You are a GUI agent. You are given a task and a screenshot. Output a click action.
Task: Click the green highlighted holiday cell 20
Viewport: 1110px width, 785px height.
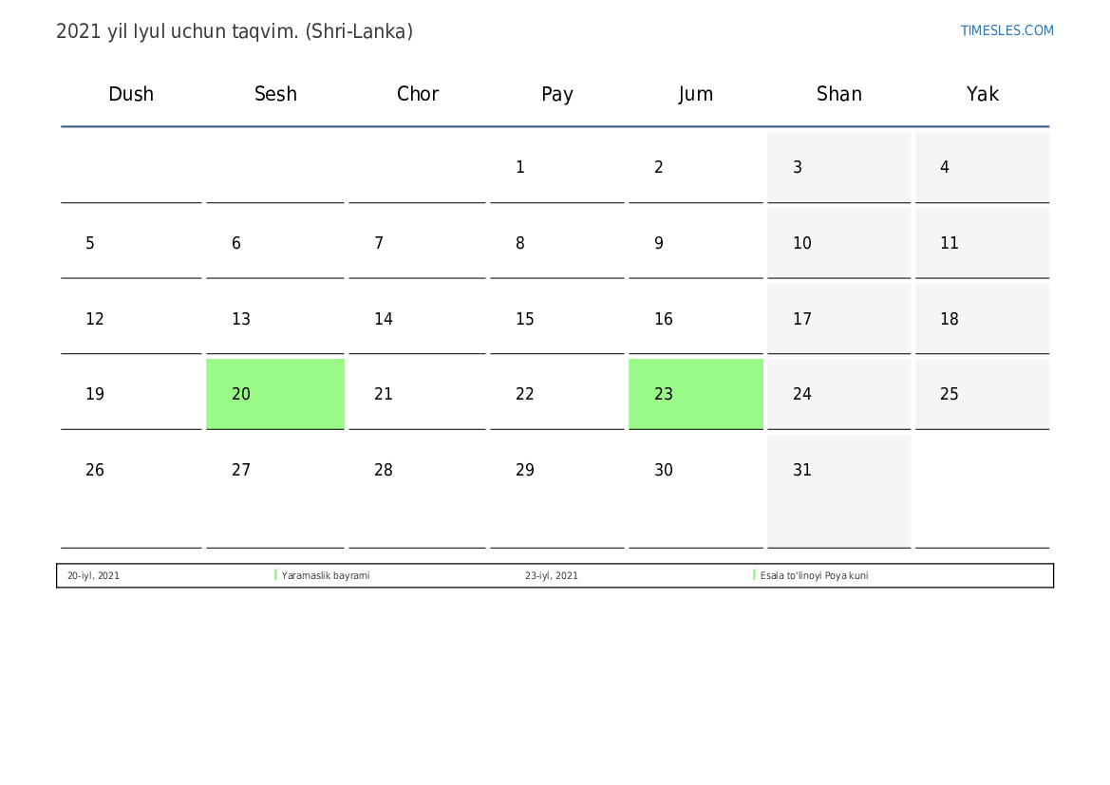[275, 394]
